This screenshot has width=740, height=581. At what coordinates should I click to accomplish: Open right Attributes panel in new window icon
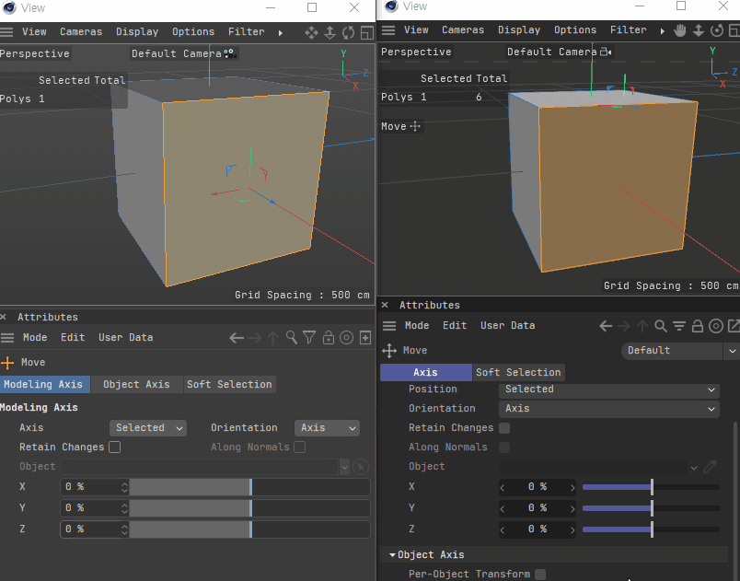click(734, 326)
